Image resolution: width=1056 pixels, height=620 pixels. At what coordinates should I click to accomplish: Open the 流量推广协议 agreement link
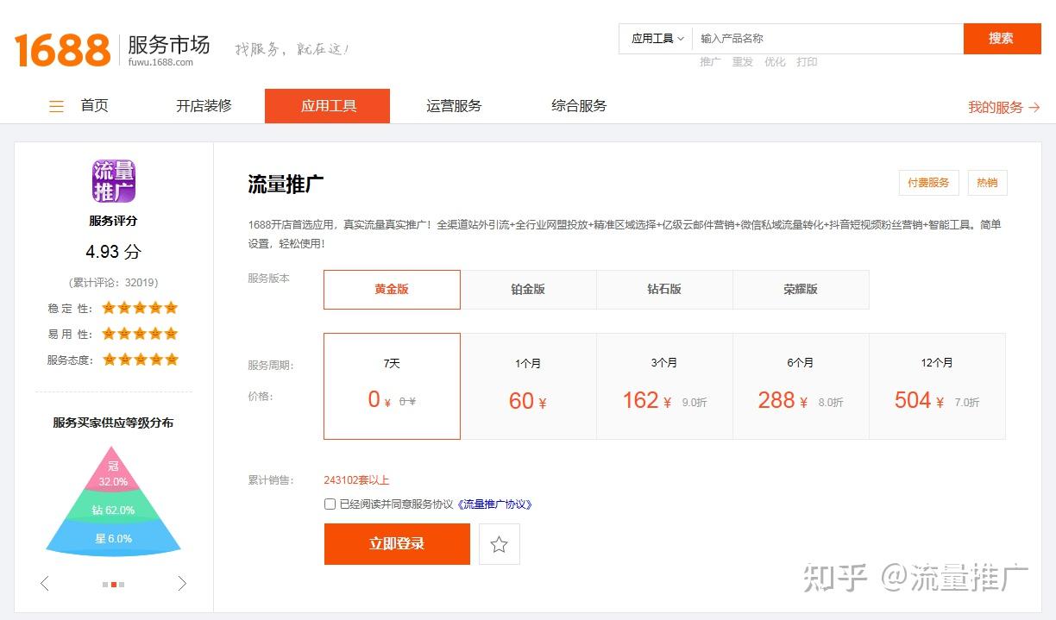point(494,504)
